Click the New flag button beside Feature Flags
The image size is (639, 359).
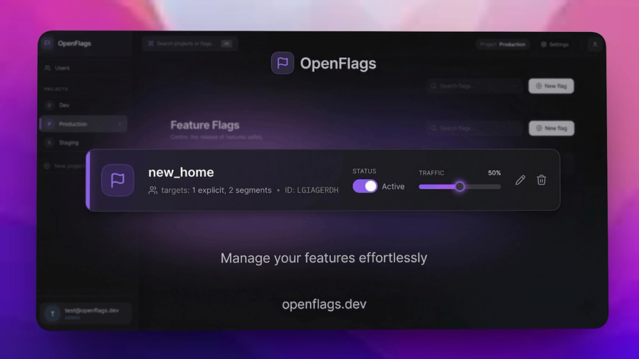[x=551, y=128]
